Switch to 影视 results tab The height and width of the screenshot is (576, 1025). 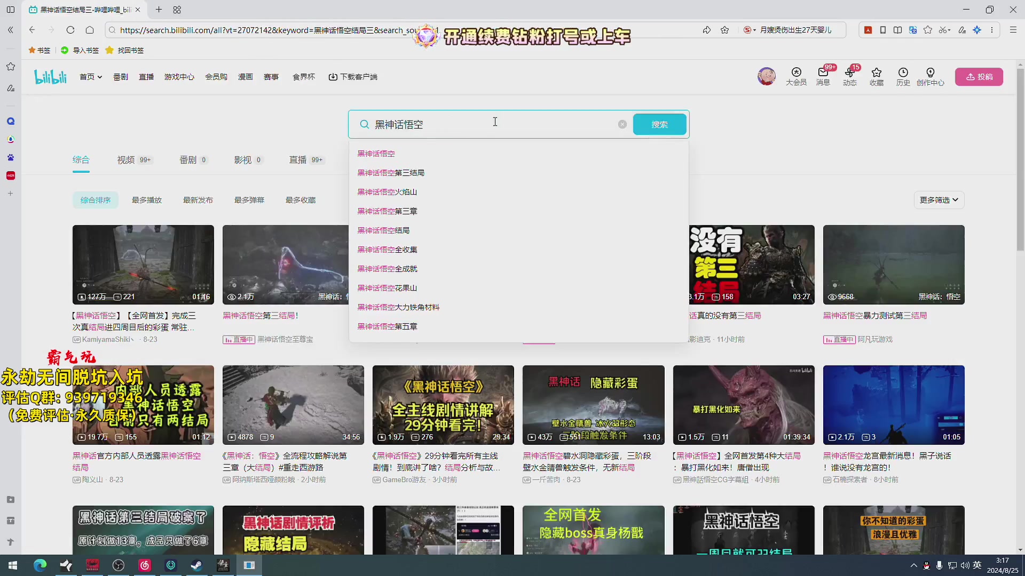[x=248, y=160]
